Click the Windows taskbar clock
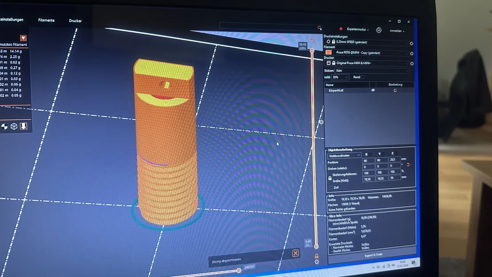This screenshot has height=277, width=492. click(402, 264)
